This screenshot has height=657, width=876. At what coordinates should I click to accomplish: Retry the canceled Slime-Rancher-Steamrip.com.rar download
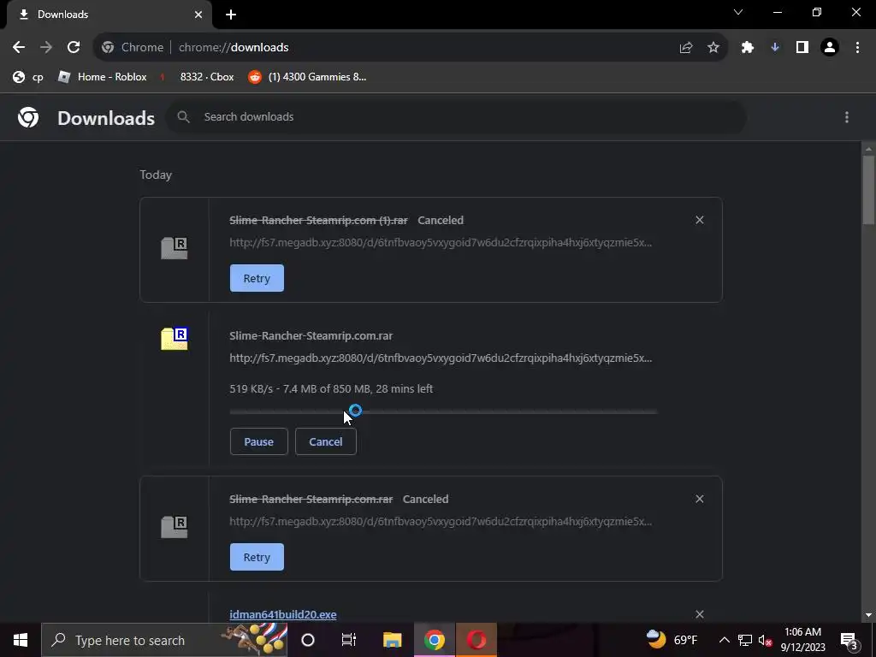click(x=257, y=557)
